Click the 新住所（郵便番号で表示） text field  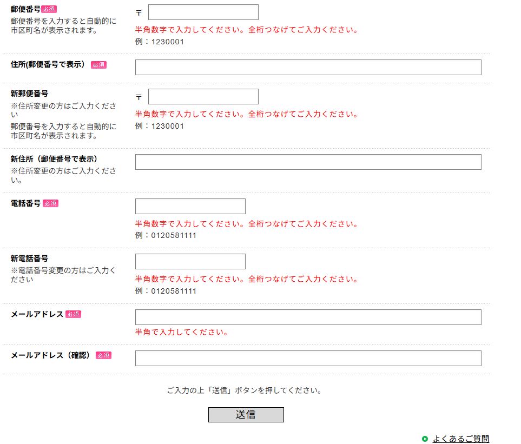point(308,162)
